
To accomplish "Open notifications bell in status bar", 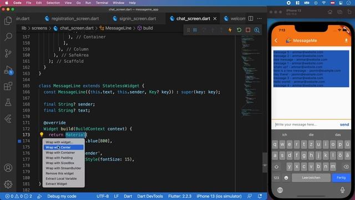I will click(x=260, y=196).
